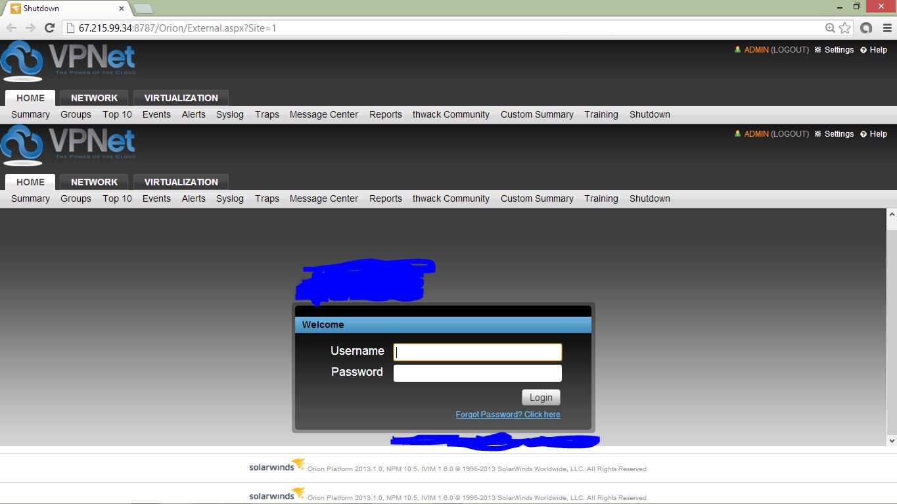897x504 pixels.
Task: Open the Forgot Password link
Action: [x=507, y=414]
